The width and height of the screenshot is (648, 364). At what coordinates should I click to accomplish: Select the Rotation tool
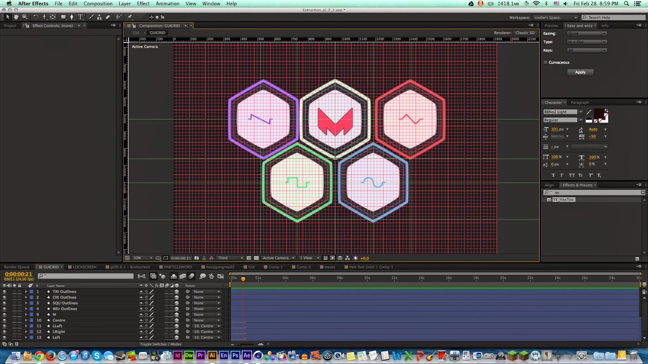coord(36,17)
